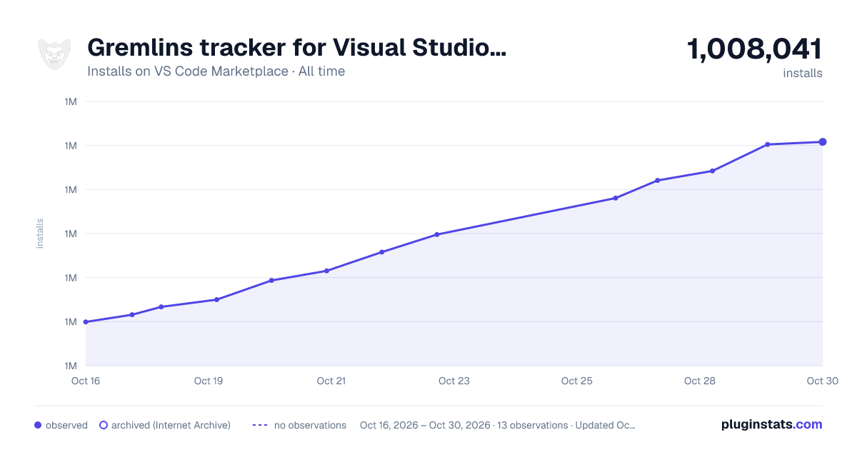
Task: Click the "Oct 16" x-axis label
Action: pyautogui.click(x=86, y=381)
